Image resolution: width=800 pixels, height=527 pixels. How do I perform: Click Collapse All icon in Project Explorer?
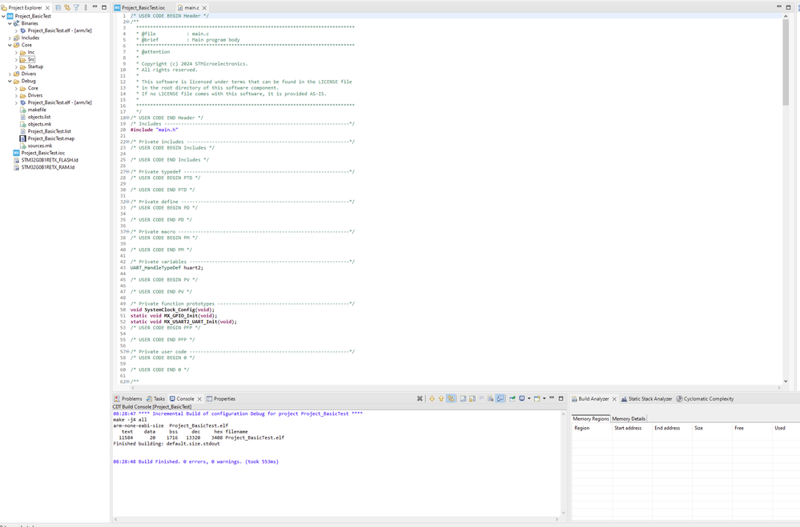pyautogui.click(x=58, y=7)
